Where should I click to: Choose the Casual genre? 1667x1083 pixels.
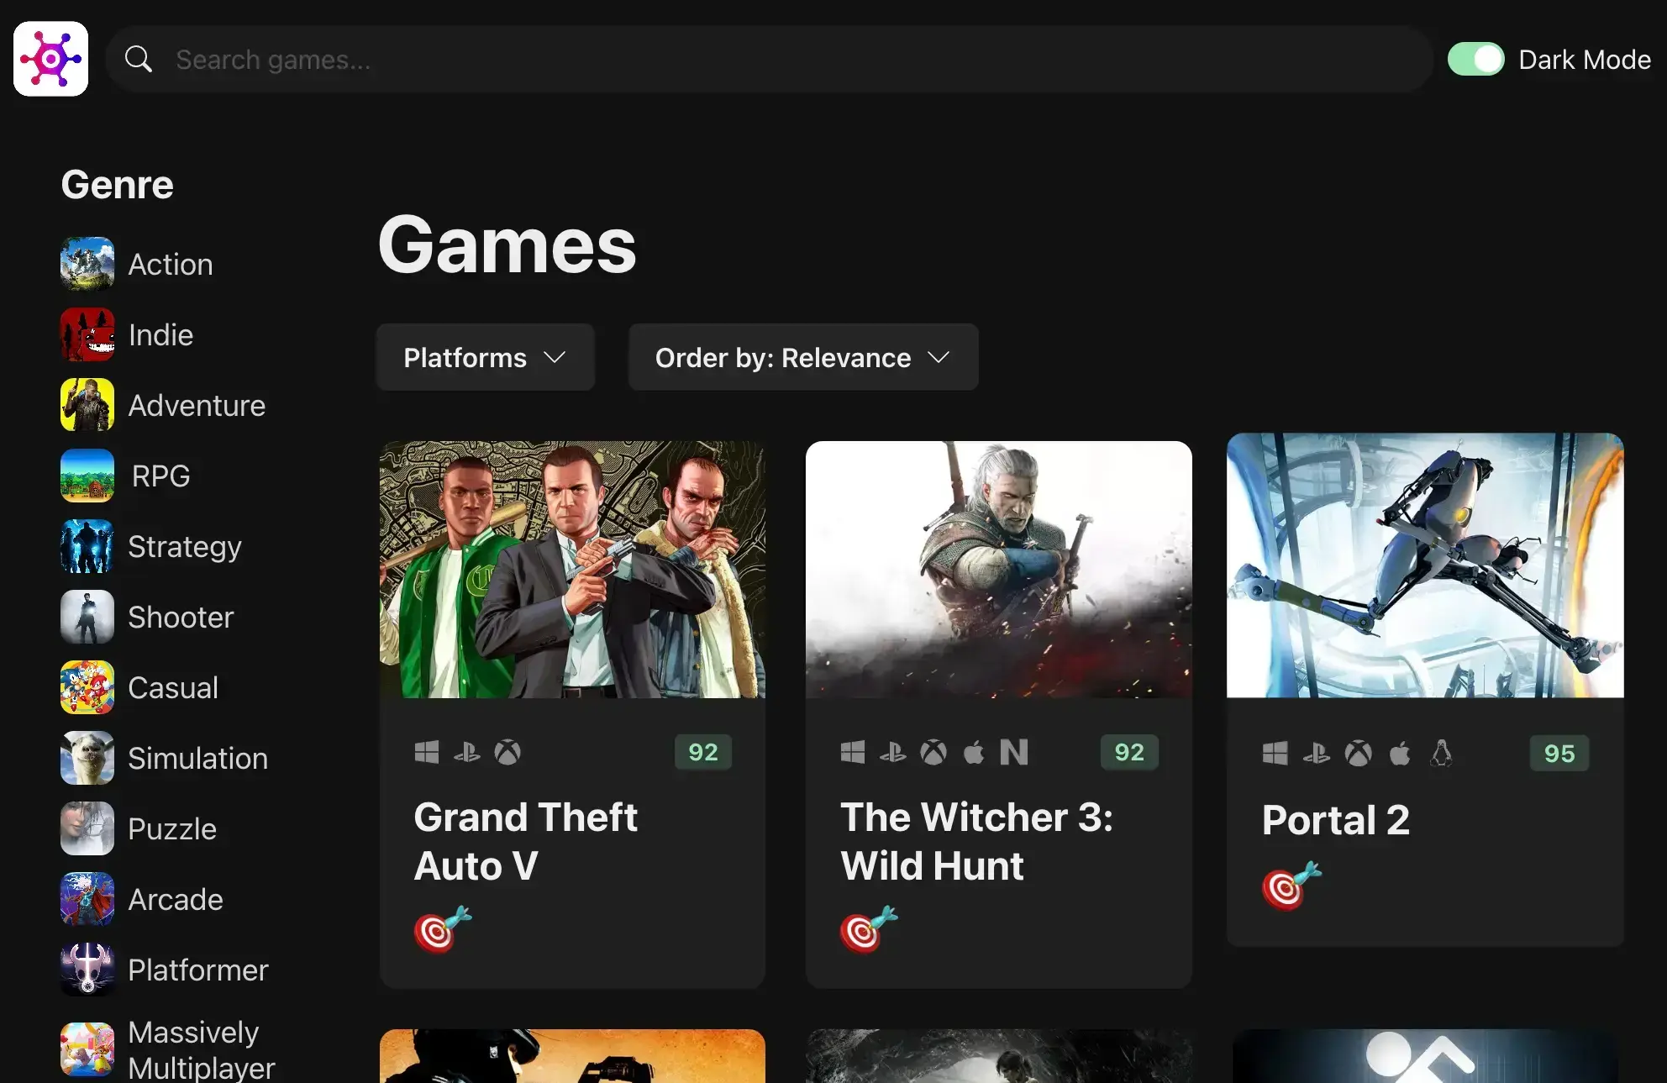coord(173,688)
